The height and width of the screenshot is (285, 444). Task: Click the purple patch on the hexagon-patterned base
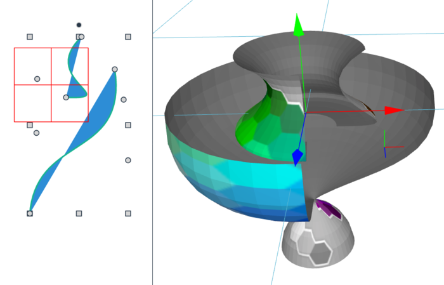coord(329,209)
